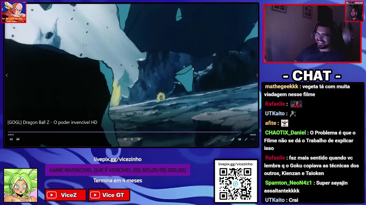Mute the video player volume
The width and height of the screenshot is (366, 205).
coord(11,139)
